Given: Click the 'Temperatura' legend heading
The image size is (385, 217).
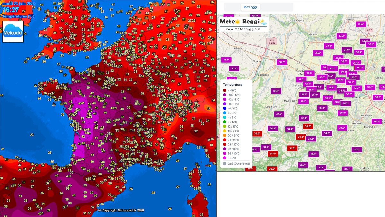Looking at the screenshot, I should point(233,85).
